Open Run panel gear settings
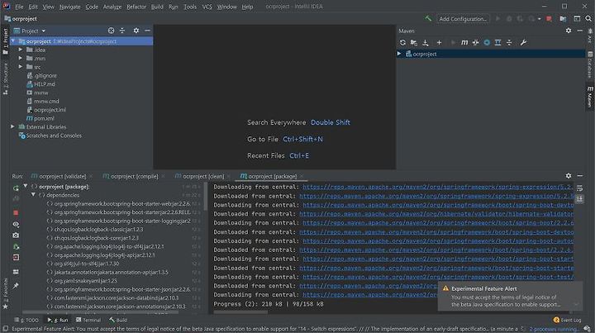Screen dimensions: 595x333 569,176
